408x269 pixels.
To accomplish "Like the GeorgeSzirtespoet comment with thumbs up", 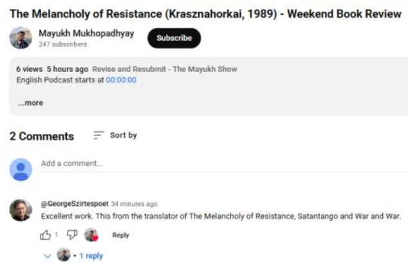I will (x=46, y=235).
